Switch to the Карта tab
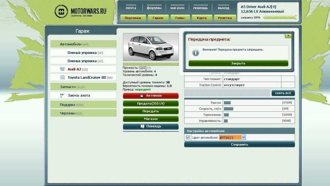 tap(202, 18)
